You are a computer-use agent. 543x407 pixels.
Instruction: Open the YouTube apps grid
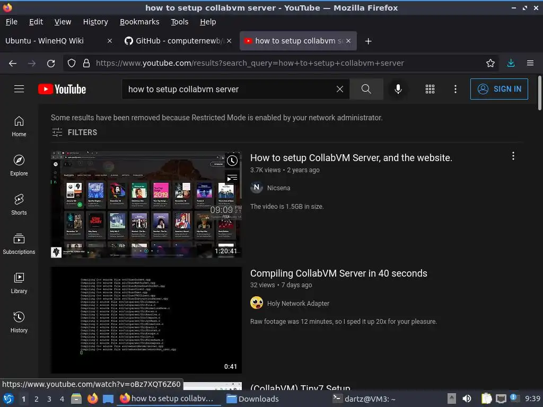[x=430, y=89]
